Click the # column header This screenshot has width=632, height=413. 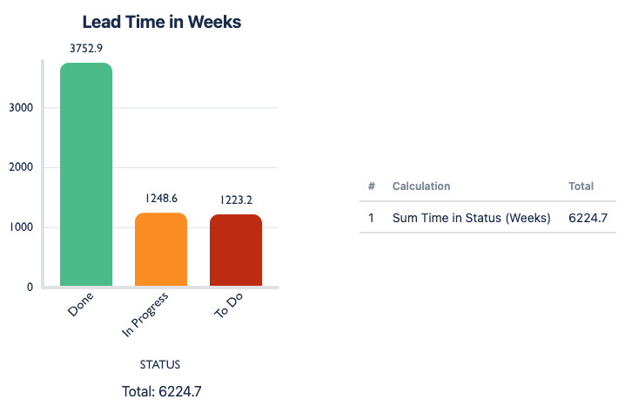coord(372,186)
